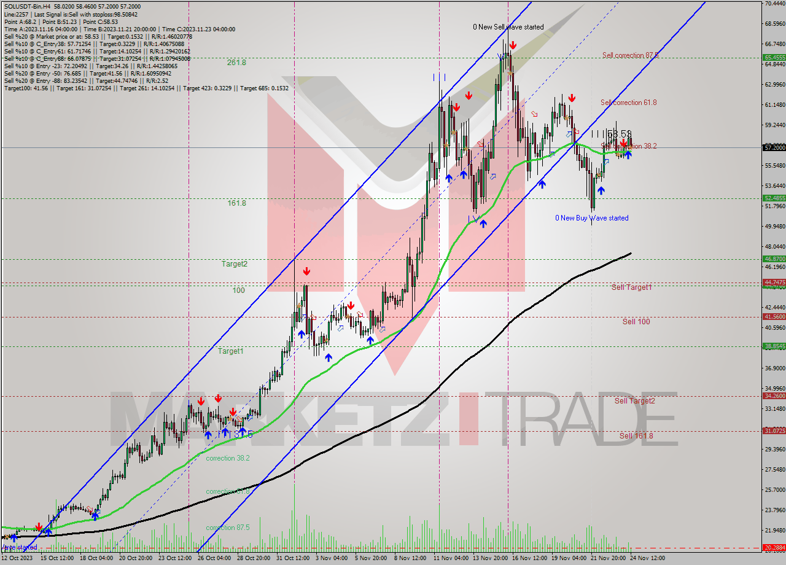Click the '23 Oct 12:00' time axis label
Screen dimensions: 786x565
174,558
